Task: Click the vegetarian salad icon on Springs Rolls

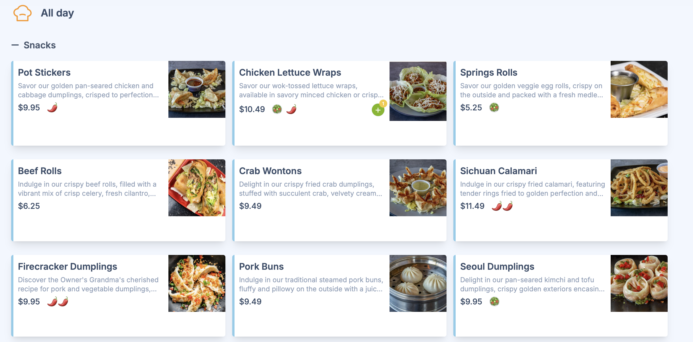Action: tap(494, 108)
